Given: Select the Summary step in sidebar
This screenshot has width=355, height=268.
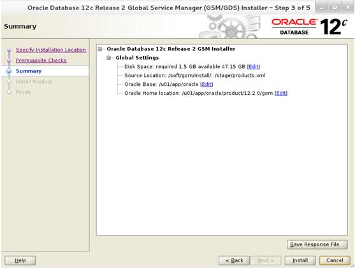Looking at the screenshot, I should click(x=29, y=71).
